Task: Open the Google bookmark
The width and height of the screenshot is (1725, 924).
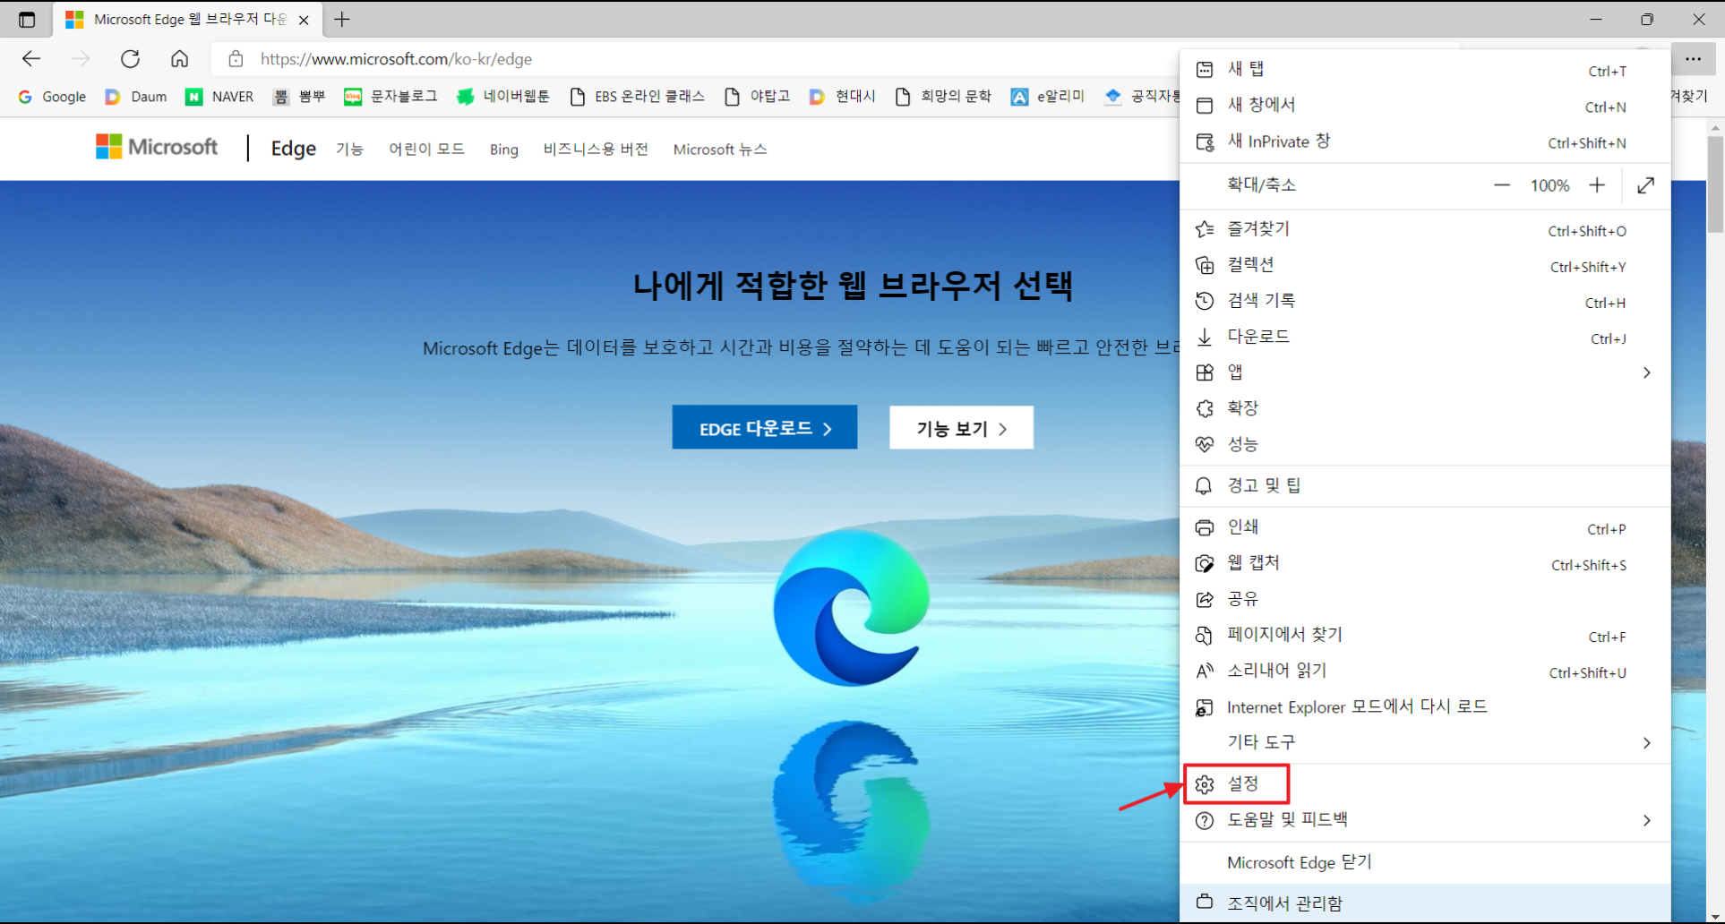Action: click(52, 97)
